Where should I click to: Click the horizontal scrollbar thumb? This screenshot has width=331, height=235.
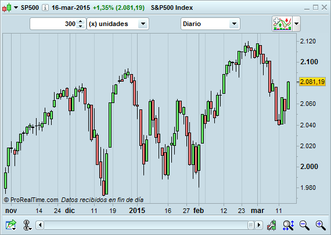point(250,225)
